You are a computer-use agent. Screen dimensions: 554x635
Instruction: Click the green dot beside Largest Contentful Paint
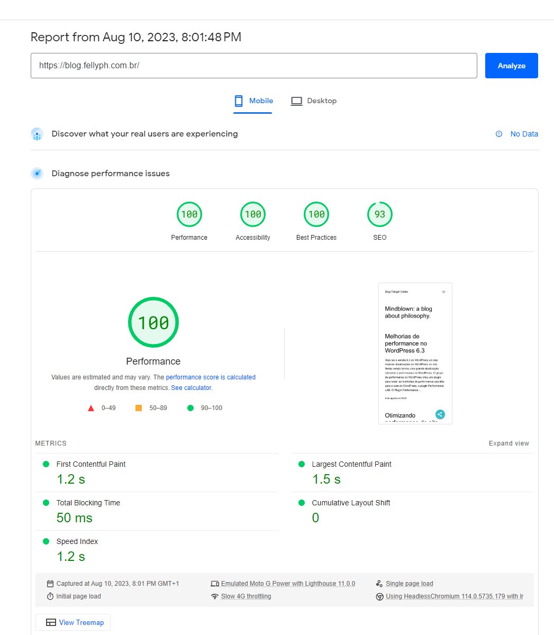(302, 464)
